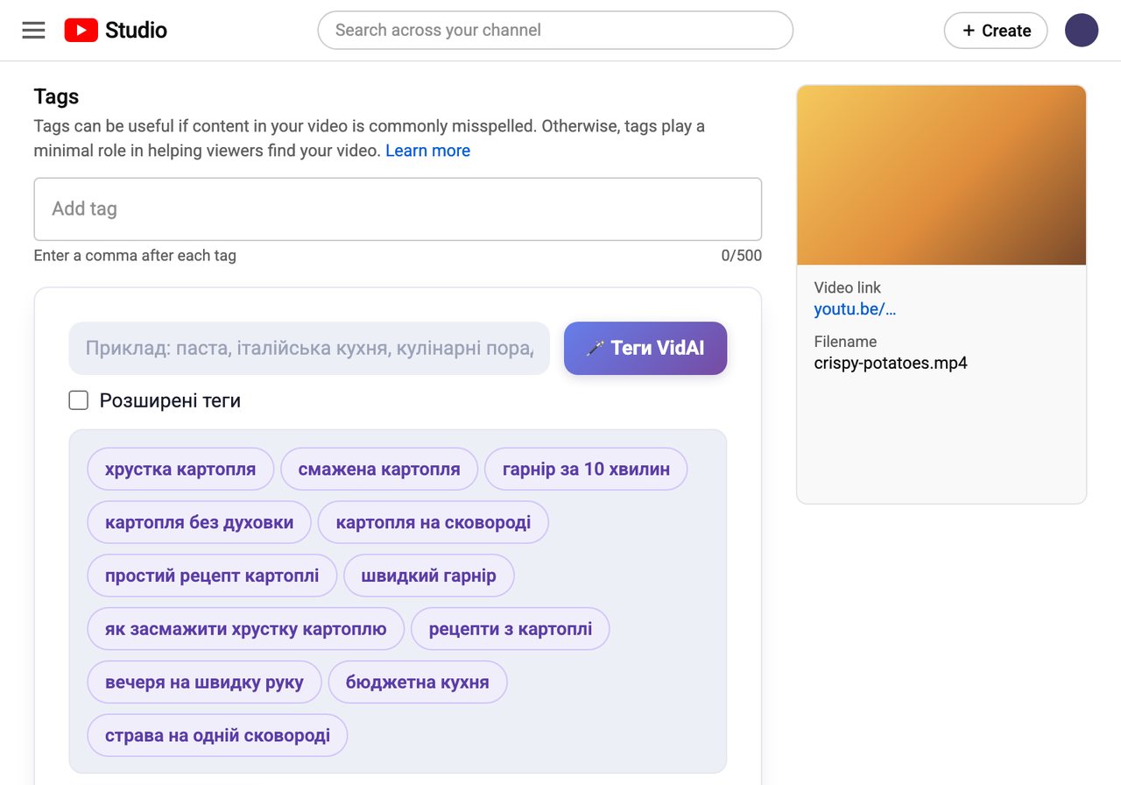Click into the Add tag field
The height and width of the screenshot is (785, 1121).
(398, 209)
